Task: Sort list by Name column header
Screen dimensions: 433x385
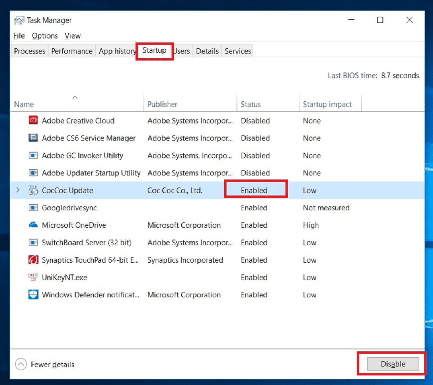Action: 24,104
